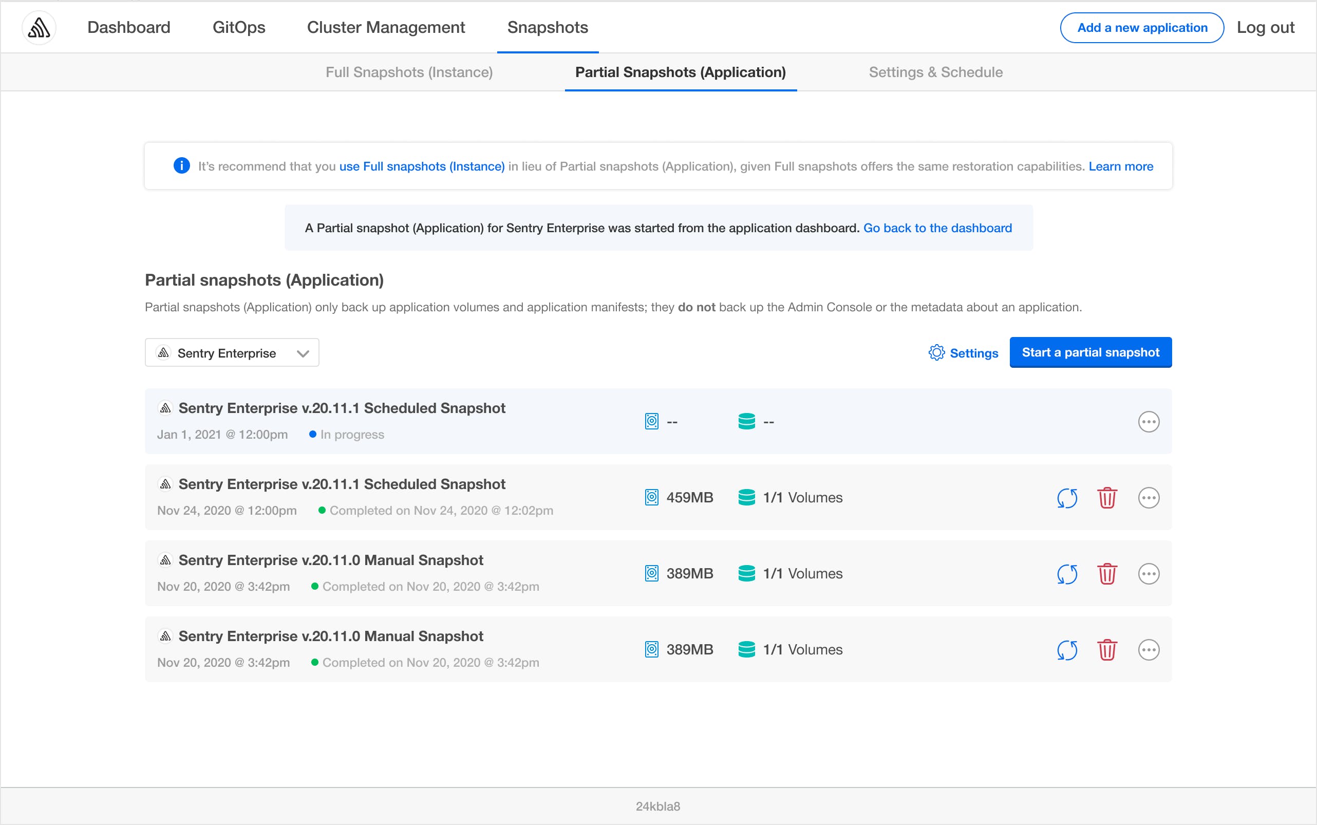Image resolution: width=1317 pixels, height=825 pixels.
Task: Click the chevron arrow on Sentry Enterprise selector
Action: (x=303, y=352)
